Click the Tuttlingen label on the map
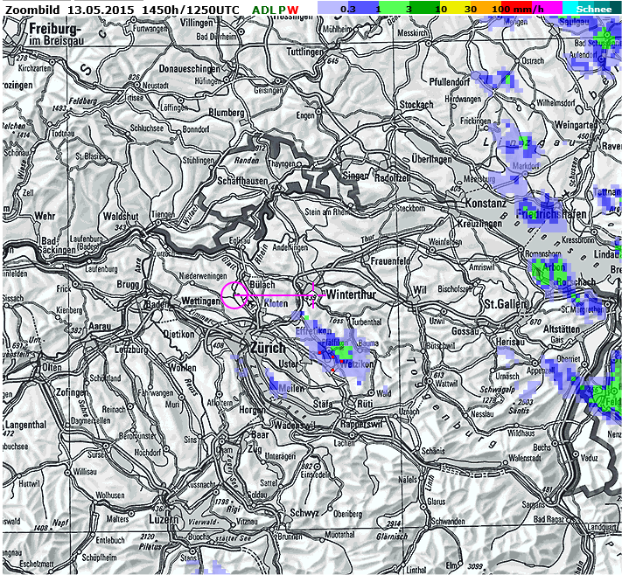Viewport: 622px width, 575px height. 305,52
